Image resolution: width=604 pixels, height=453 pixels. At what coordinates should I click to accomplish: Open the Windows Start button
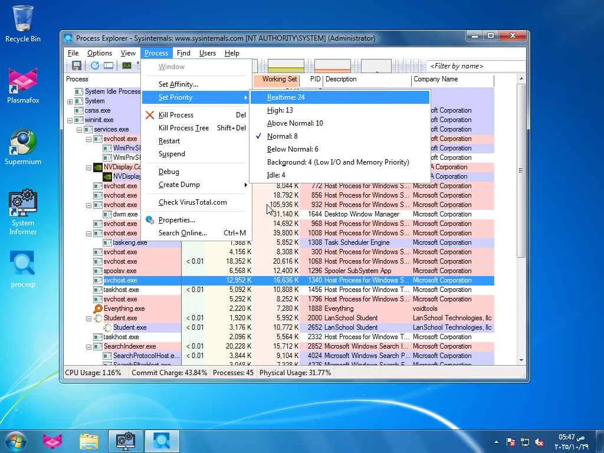tap(15, 441)
